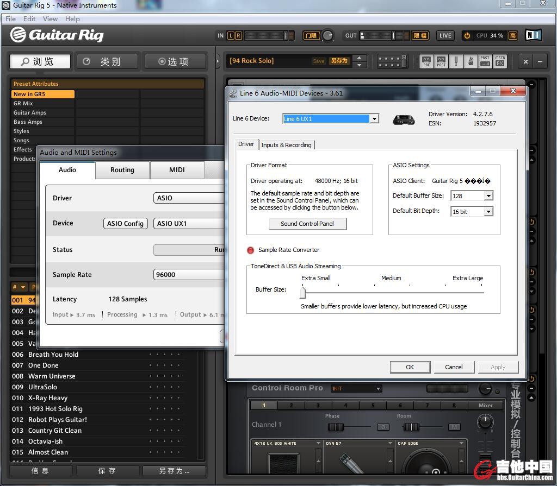557x486 pixels.
Task: Open the Default Buffer Size dropdown
Action: pos(488,196)
